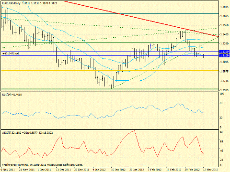This screenshot has width=230, height=172.
Task: Click the 26 Jan 2012 date label
Action: pyautogui.click(x=137, y=170)
